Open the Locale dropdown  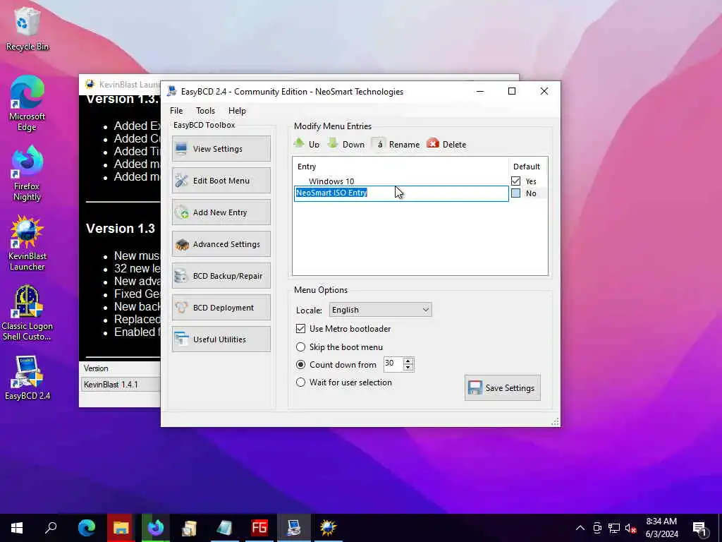(x=380, y=310)
